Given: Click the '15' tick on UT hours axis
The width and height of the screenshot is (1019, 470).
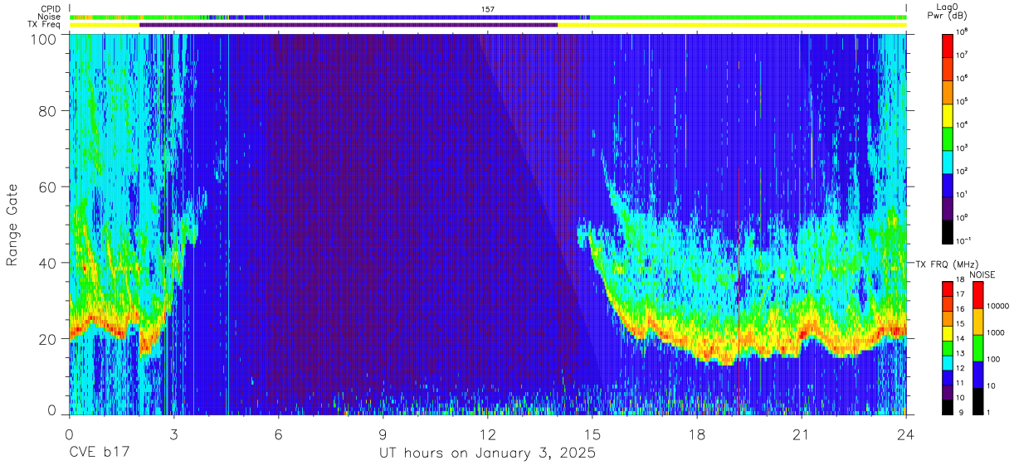Looking at the screenshot, I should click(x=592, y=434).
